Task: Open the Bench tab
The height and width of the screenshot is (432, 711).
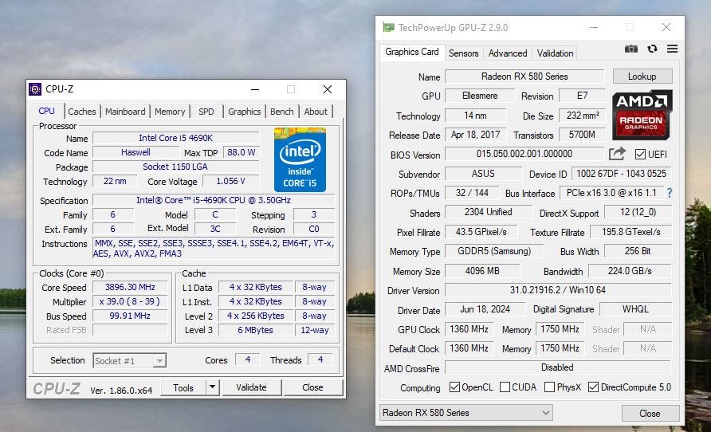Action: click(x=281, y=112)
